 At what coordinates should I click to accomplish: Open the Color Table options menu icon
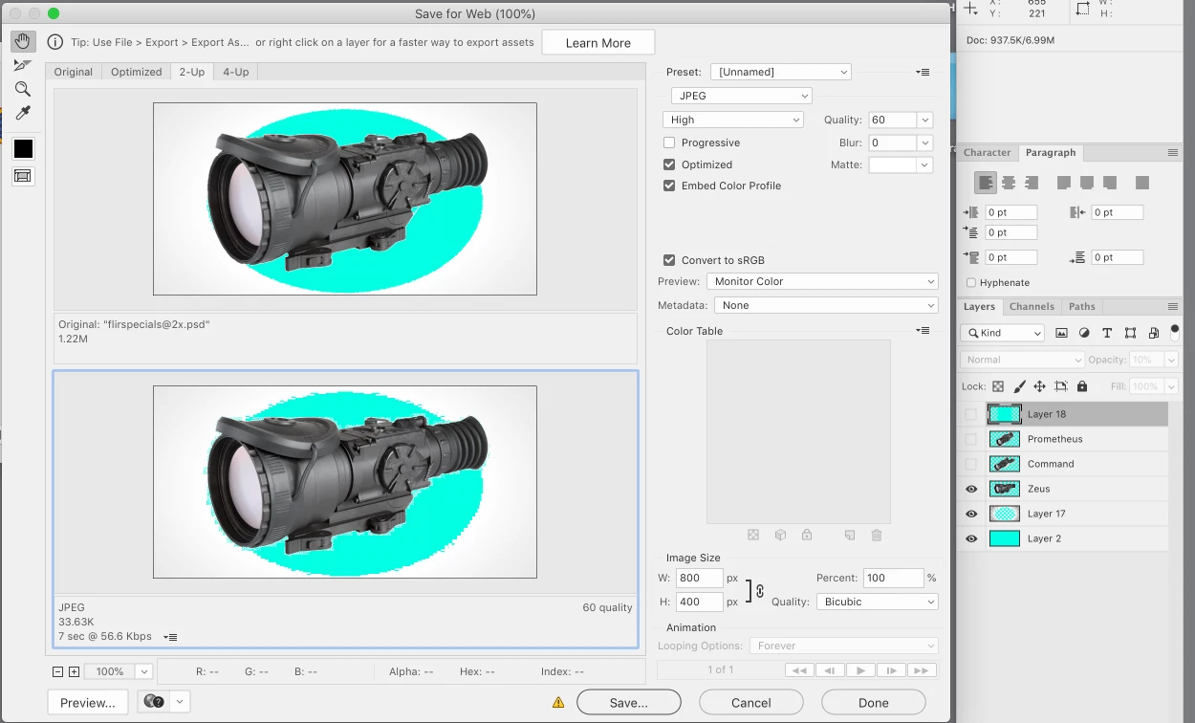(923, 331)
